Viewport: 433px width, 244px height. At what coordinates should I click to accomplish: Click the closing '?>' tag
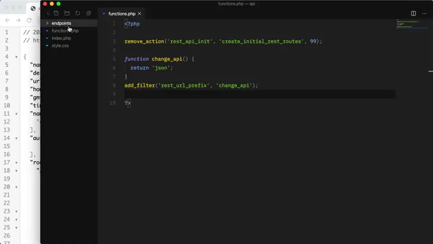click(127, 103)
